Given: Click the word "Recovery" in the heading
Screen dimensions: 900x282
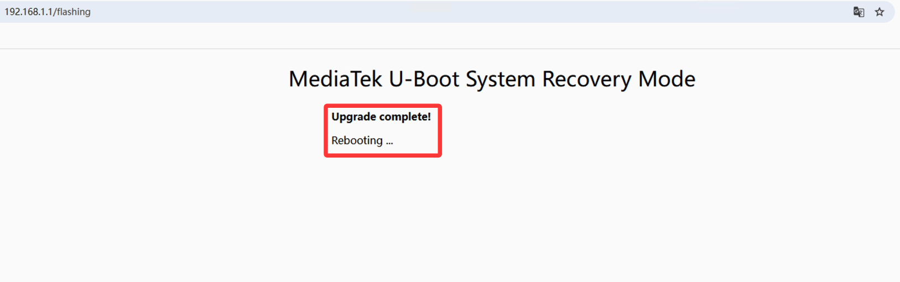Looking at the screenshot, I should coord(586,79).
